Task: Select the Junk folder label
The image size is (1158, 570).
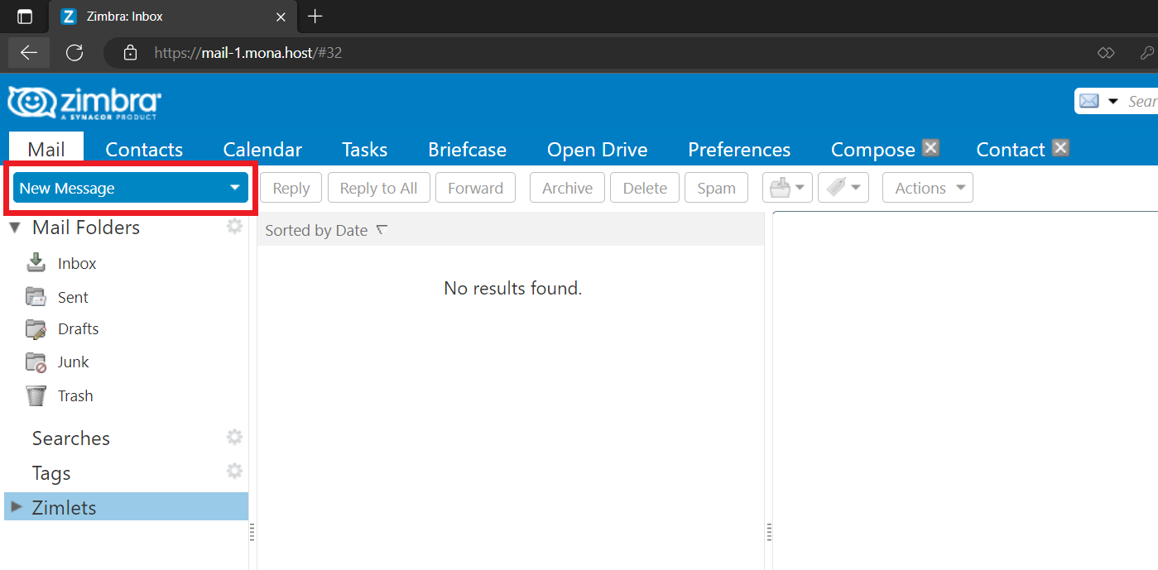Action: 73,362
